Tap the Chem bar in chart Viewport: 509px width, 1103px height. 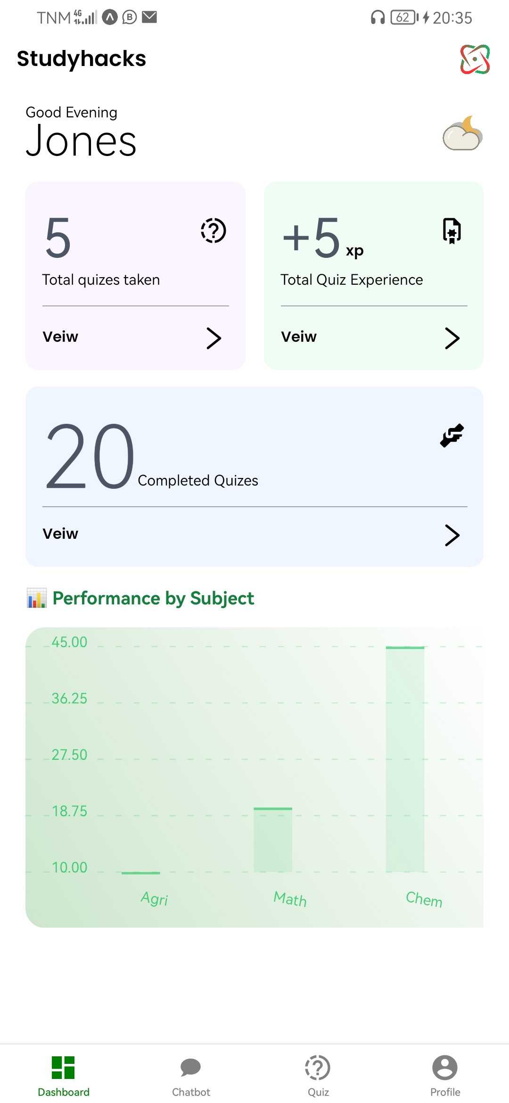(x=405, y=759)
